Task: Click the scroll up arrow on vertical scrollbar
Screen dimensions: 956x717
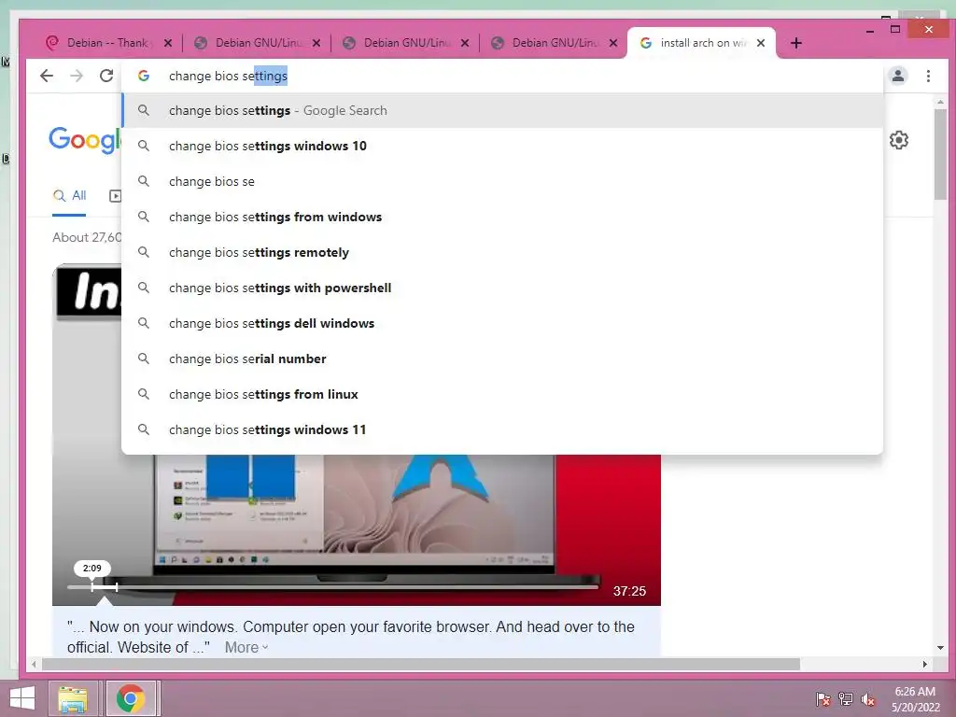Action: pos(940,102)
